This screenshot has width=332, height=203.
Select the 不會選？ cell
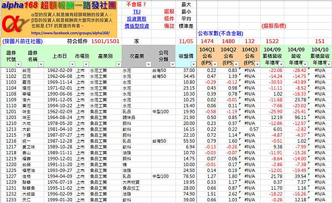click(x=136, y=4)
